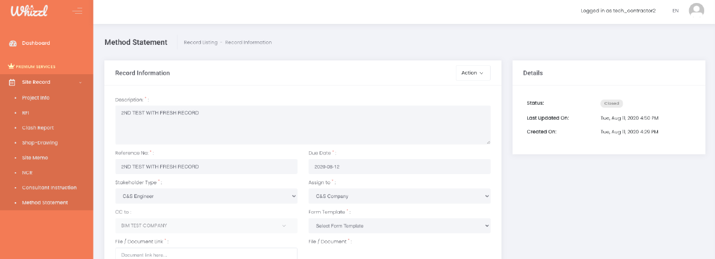
Task: Click the Due Date field
Action: click(399, 167)
